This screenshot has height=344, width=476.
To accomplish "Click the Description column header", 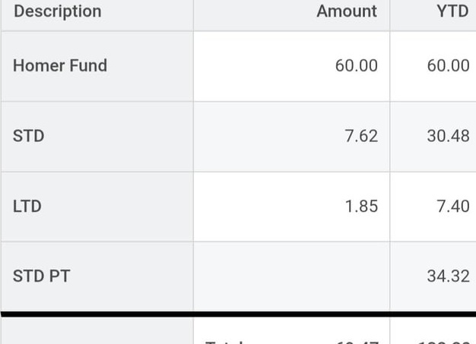I will (57, 11).
